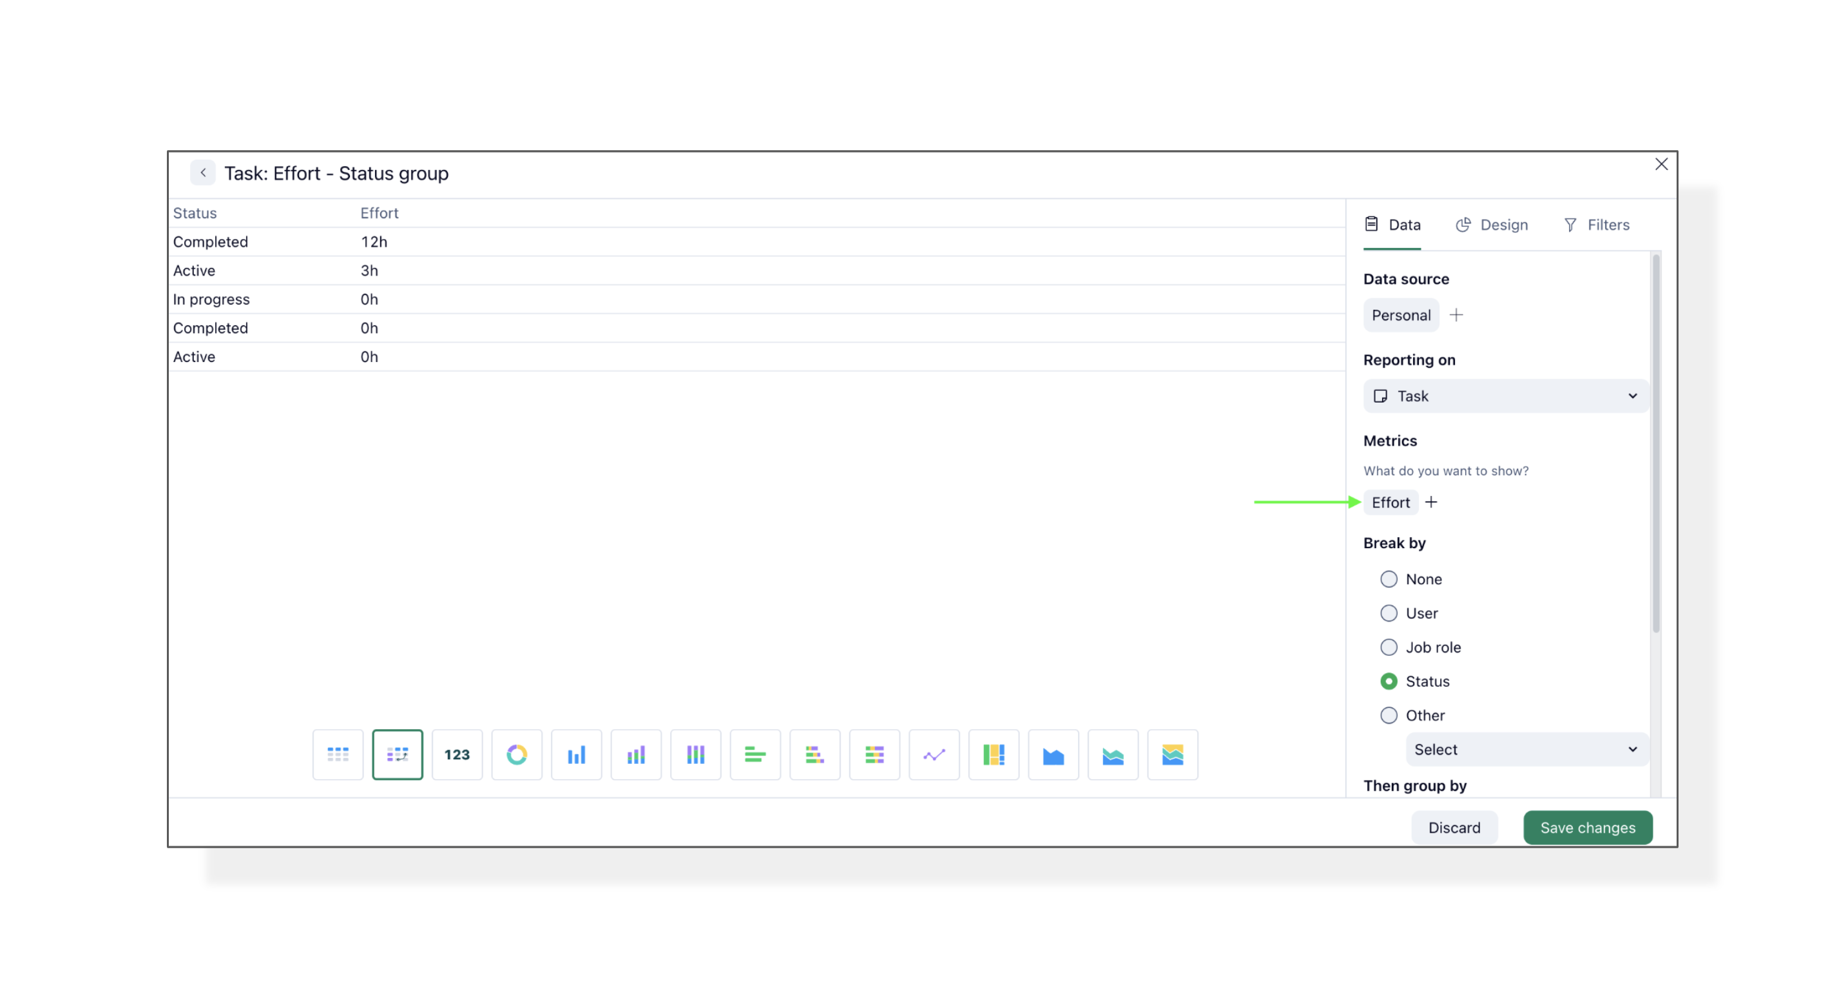1848x997 pixels.
Task: Select the User break-by option
Action: click(x=1389, y=612)
